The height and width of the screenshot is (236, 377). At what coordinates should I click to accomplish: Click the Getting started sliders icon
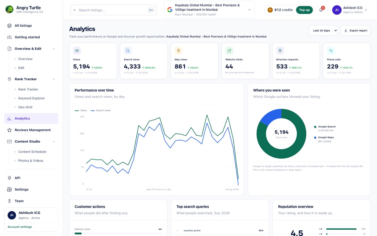(x=9, y=37)
